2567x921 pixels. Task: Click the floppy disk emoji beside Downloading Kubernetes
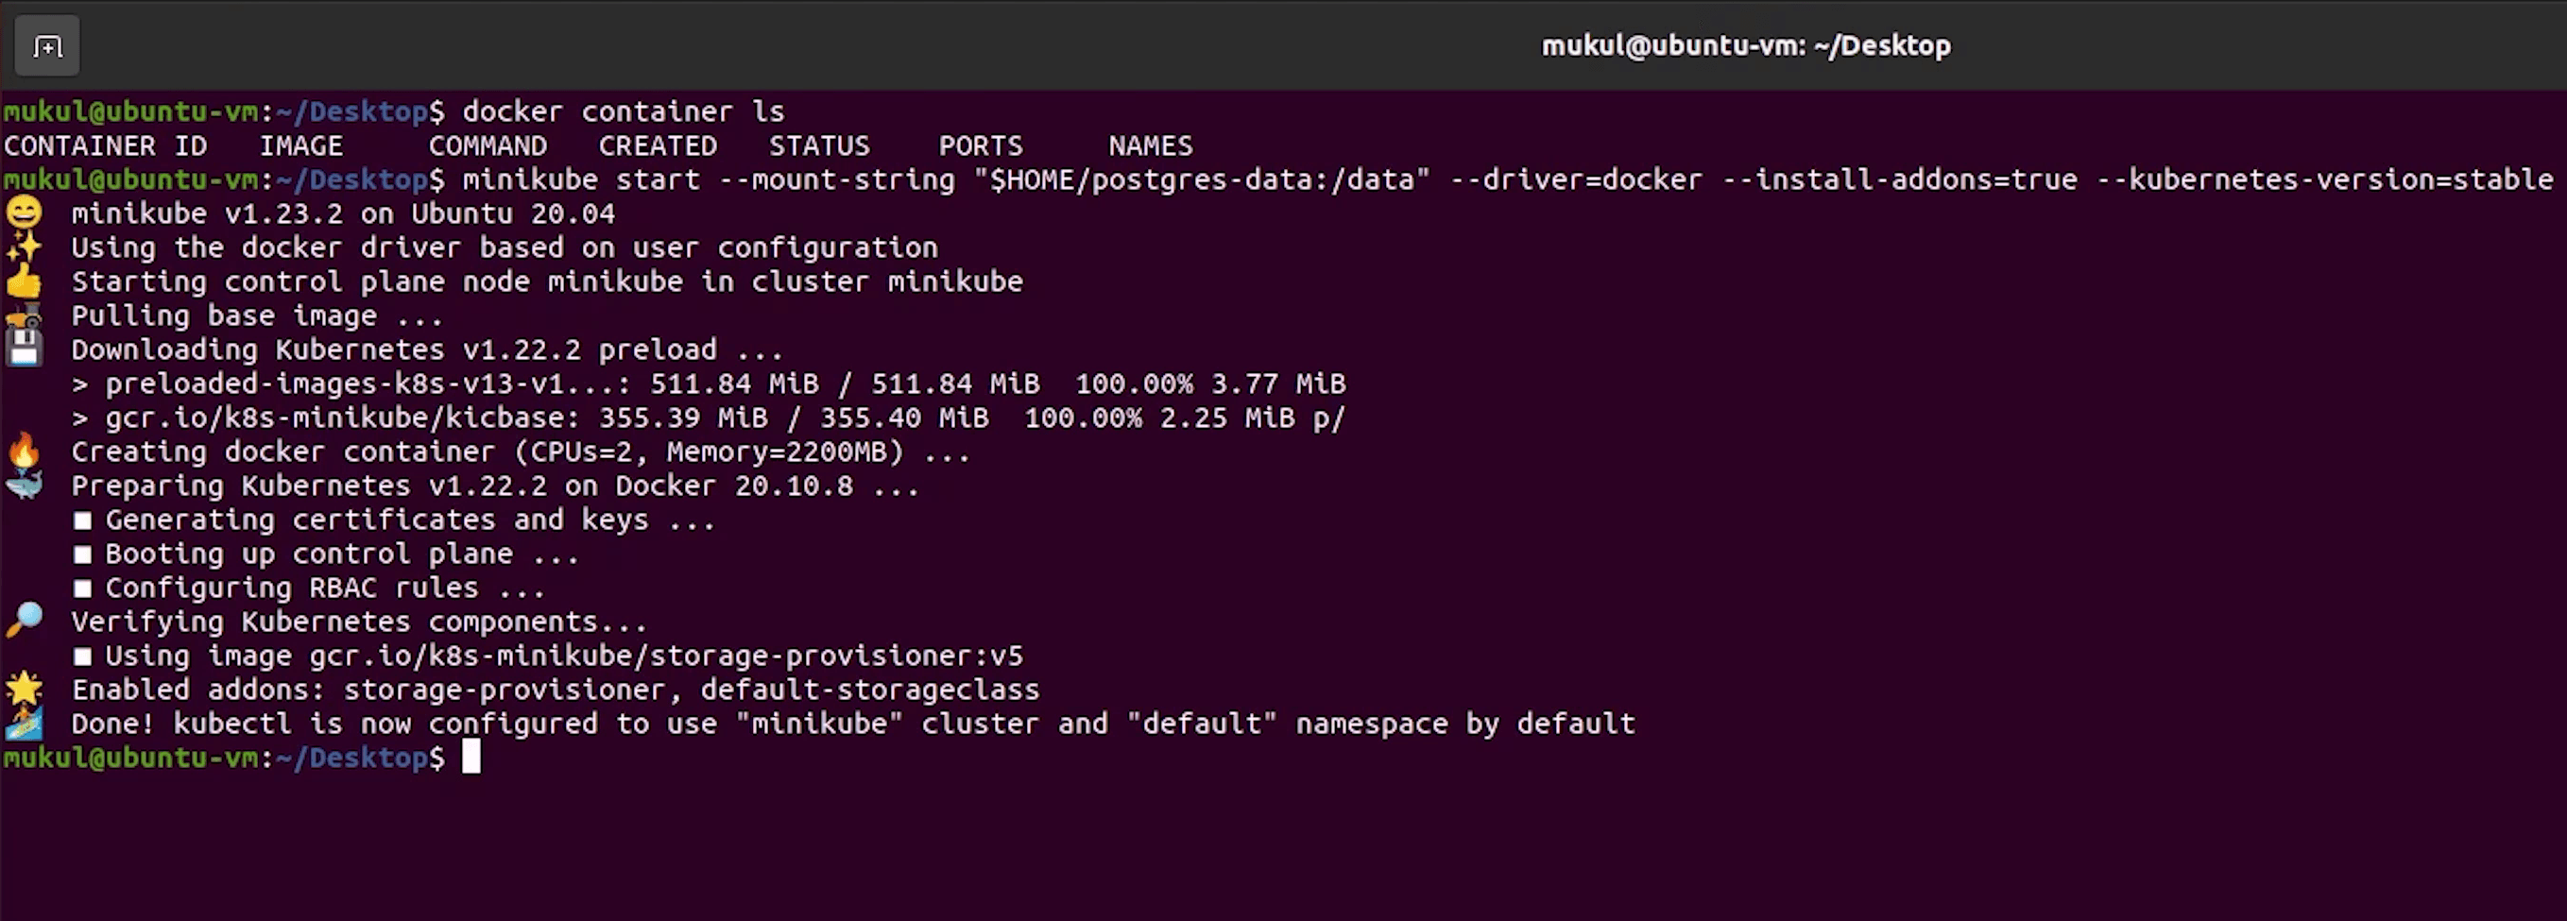click(x=24, y=349)
